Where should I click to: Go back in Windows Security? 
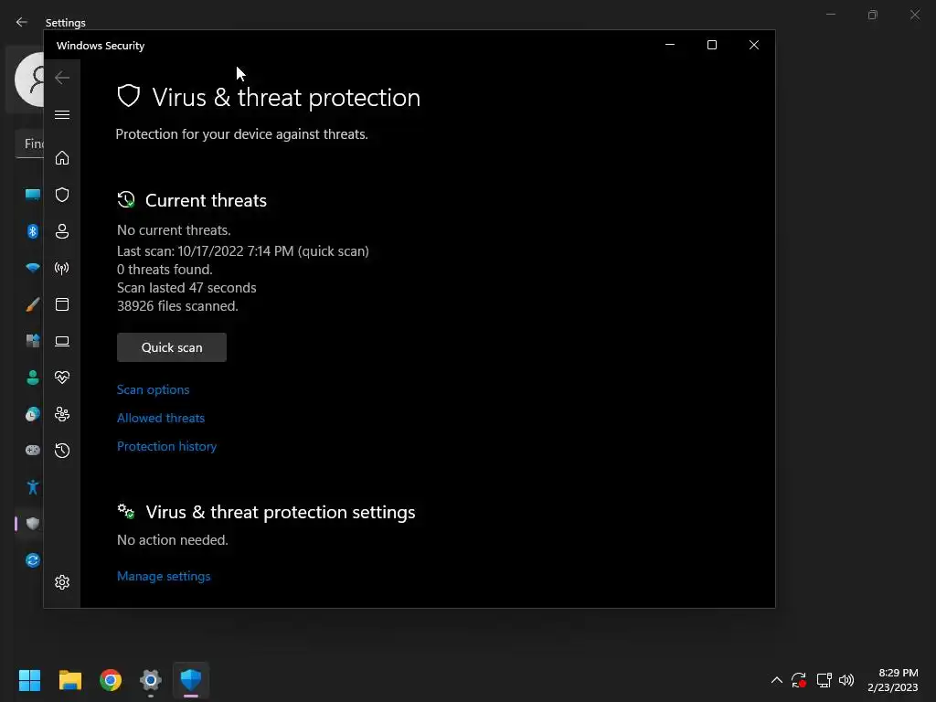[62, 78]
